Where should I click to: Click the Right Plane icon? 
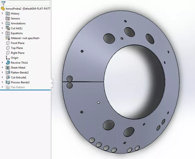point(8,53)
